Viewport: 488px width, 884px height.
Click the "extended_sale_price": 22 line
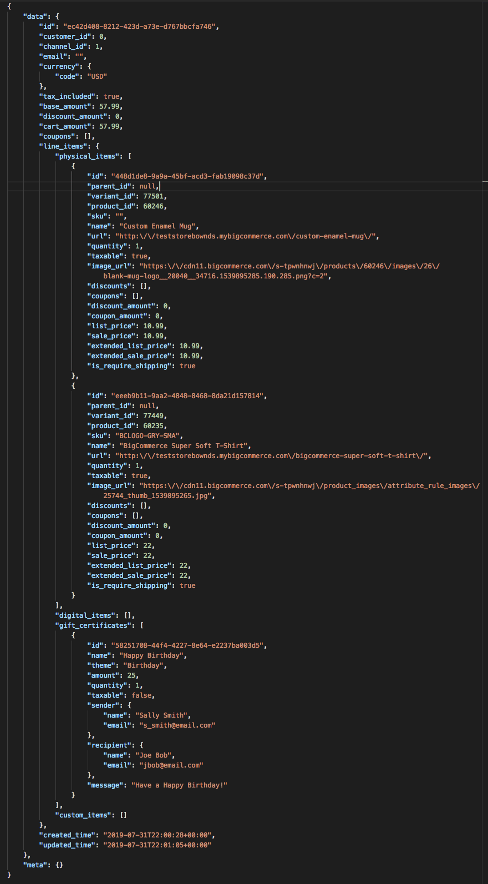tap(139, 576)
